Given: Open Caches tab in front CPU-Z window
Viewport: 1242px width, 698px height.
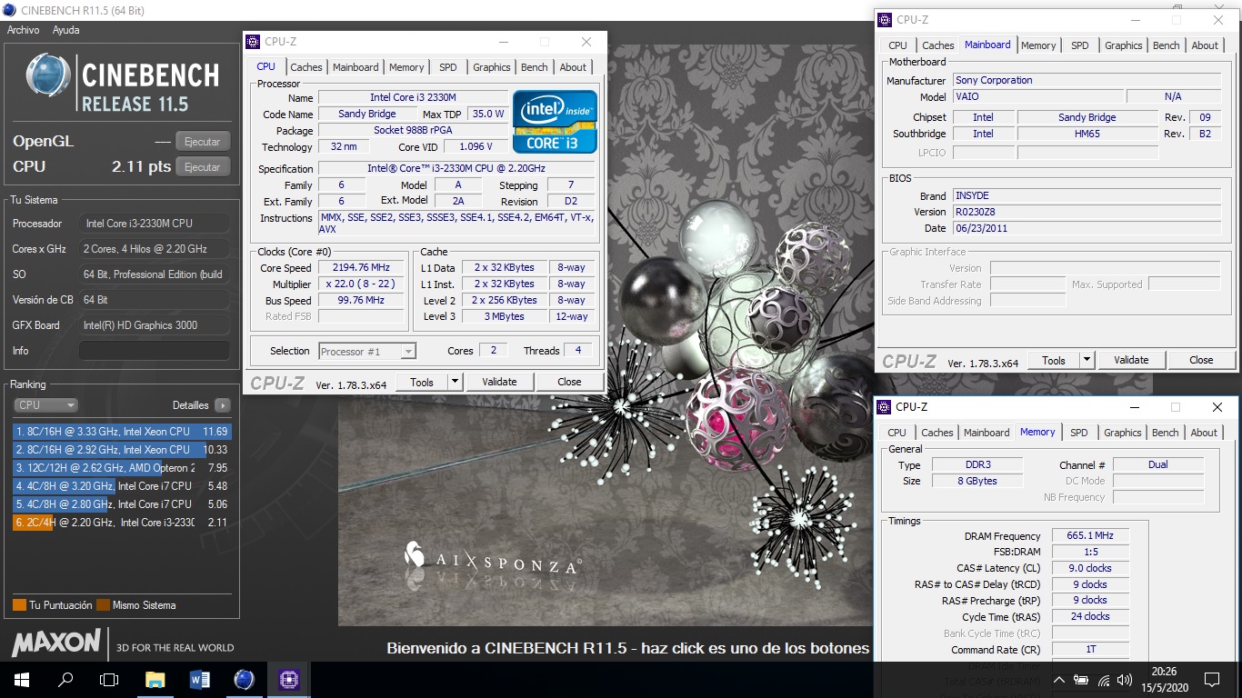Looking at the screenshot, I should tap(306, 67).
